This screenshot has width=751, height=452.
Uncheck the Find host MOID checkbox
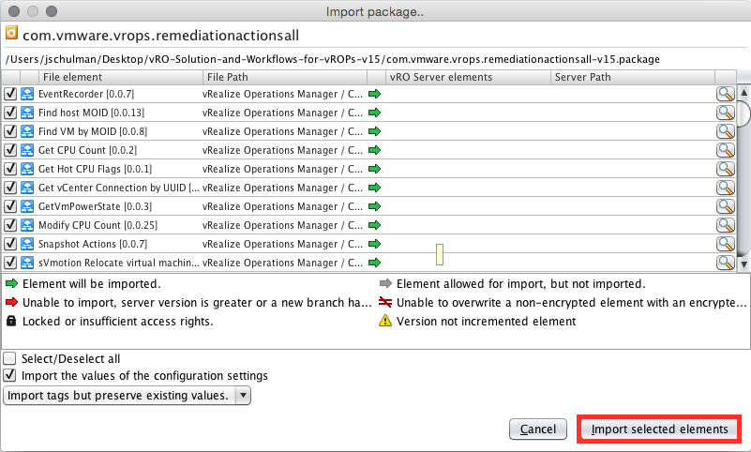coord(10,113)
